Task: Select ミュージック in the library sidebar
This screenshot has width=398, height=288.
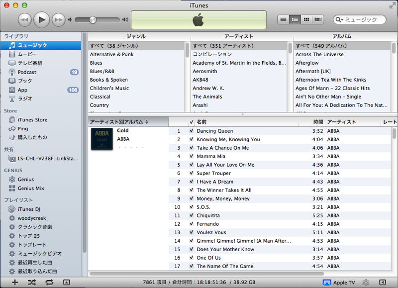Action: click(41, 45)
